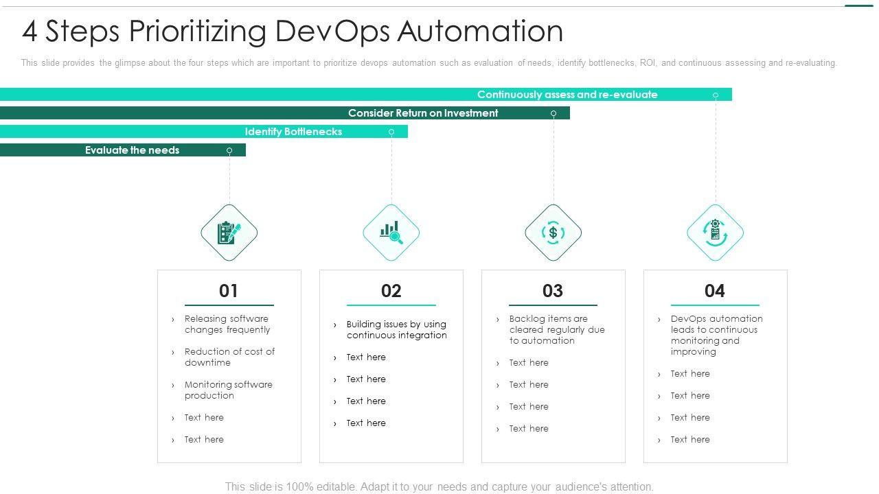Screen dimensions: 879x494
Task: Click 'Continuously assess and re-evaluate' bar label
Action: [567, 95]
